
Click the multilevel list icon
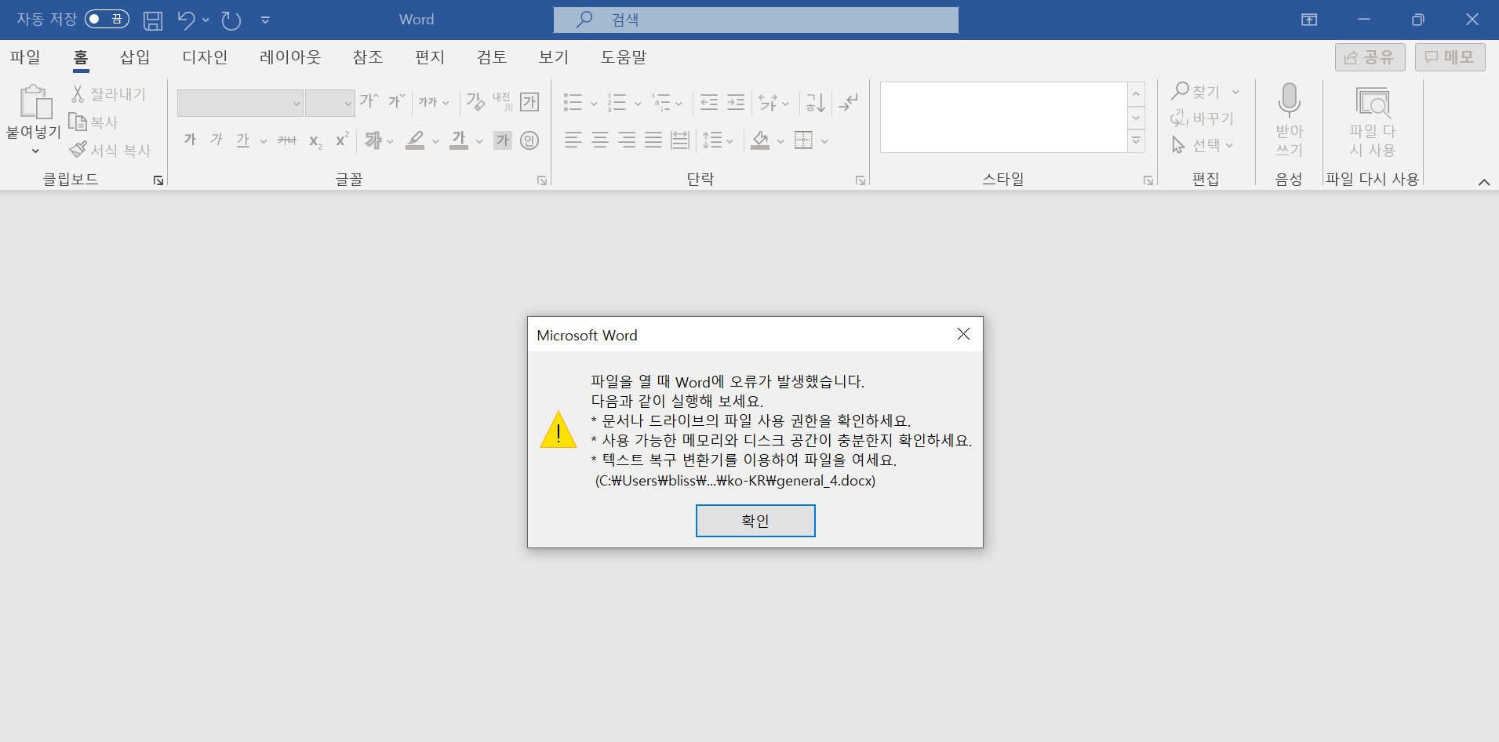point(661,102)
